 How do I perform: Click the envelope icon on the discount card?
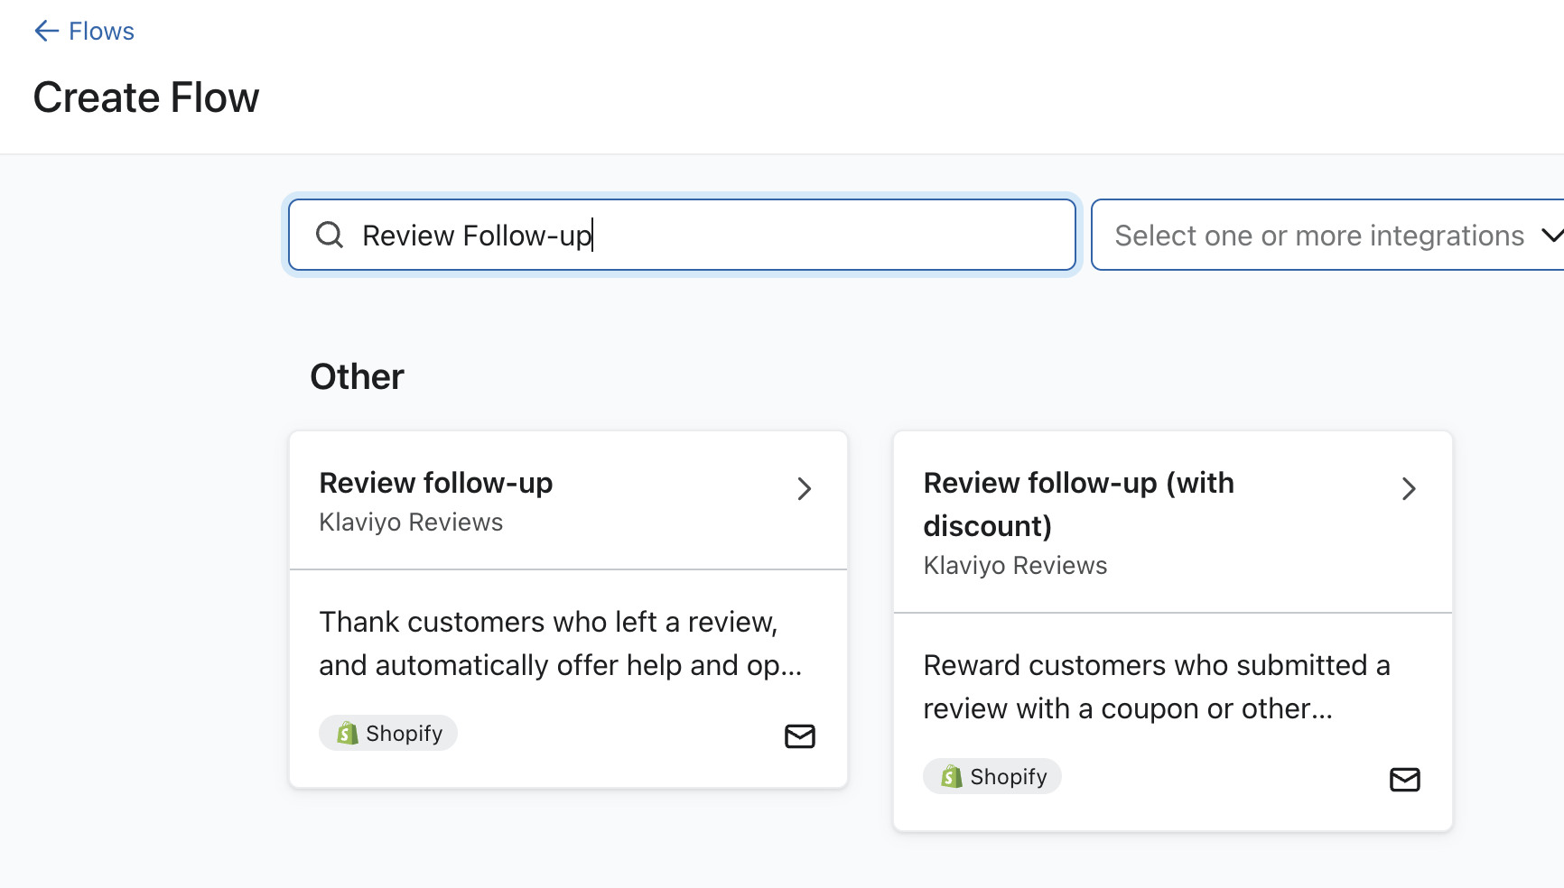(1404, 779)
